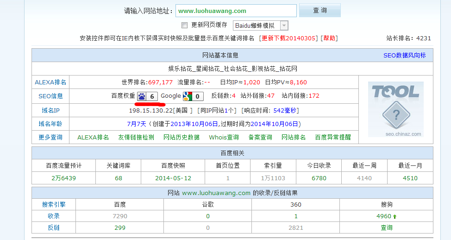Click IP address 198.15.130.22

click(150, 111)
